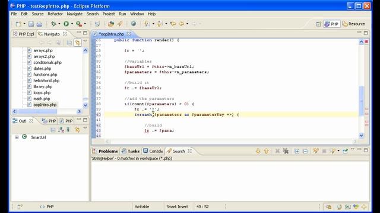Select conditionals.php in the Navigator

coord(47,63)
